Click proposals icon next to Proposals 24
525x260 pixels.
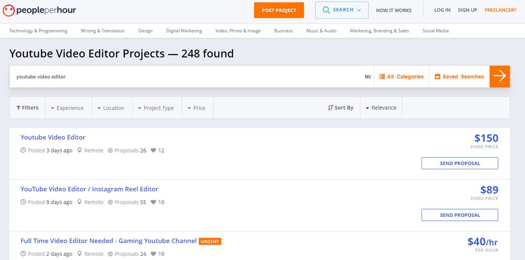pyautogui.click(x=110, y=254)
